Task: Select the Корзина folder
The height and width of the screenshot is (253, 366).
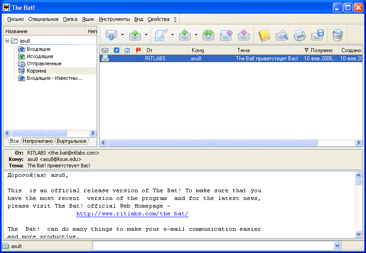Action: [36, 71]
